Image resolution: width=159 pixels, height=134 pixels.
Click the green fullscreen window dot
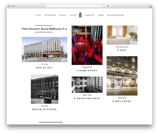point(14,6)
